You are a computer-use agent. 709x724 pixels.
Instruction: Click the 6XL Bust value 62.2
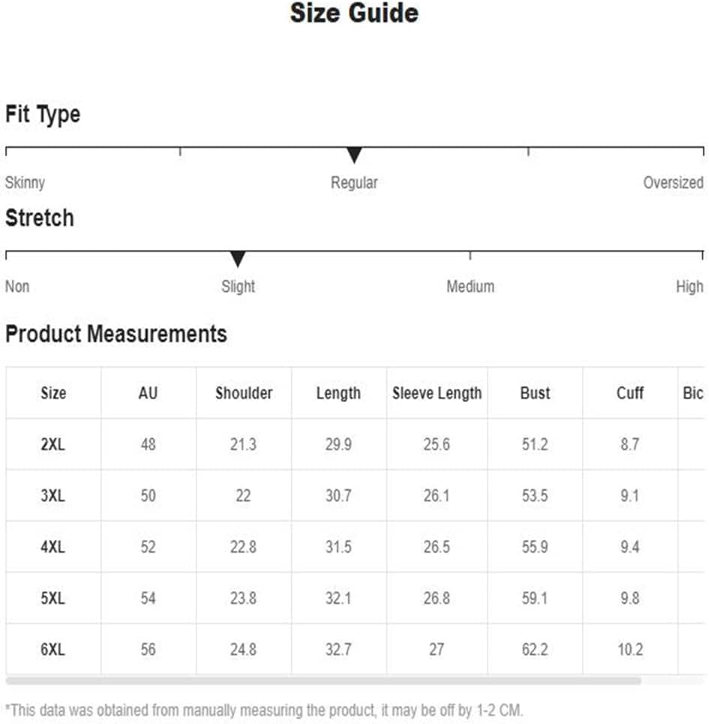[535, 649]
